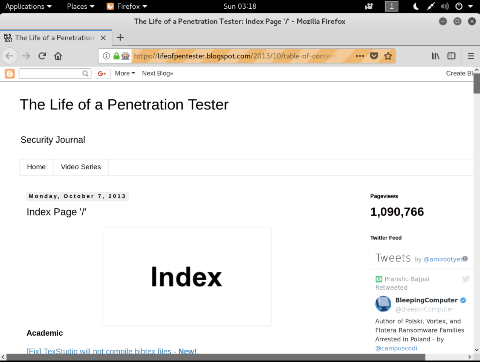The height and width of the screenshot is (364, 480).
Task: Open the Twitter feed info icon
Action: click(x=465, y=259)
